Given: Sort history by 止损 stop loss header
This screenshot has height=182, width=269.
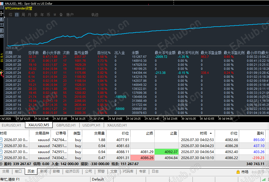Looking at the screenshot, I should (143, 133).
